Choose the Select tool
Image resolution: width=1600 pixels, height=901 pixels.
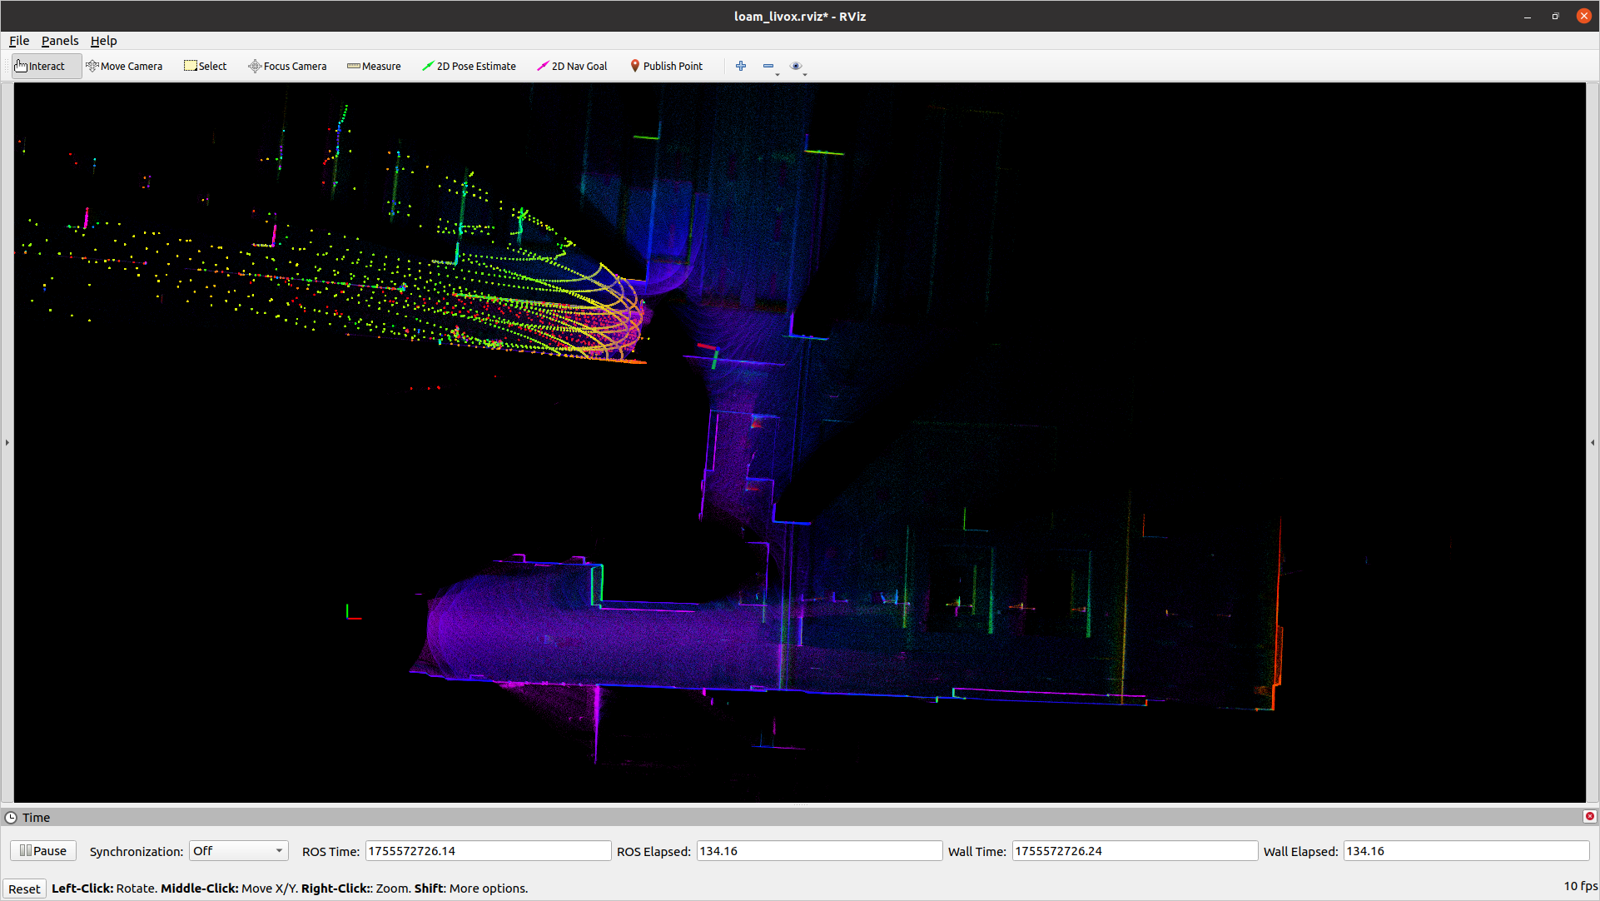tap(205, 66)
